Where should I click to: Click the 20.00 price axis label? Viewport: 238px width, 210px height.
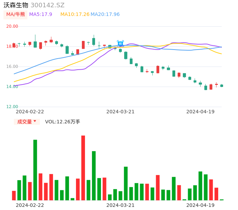(12, 26)
